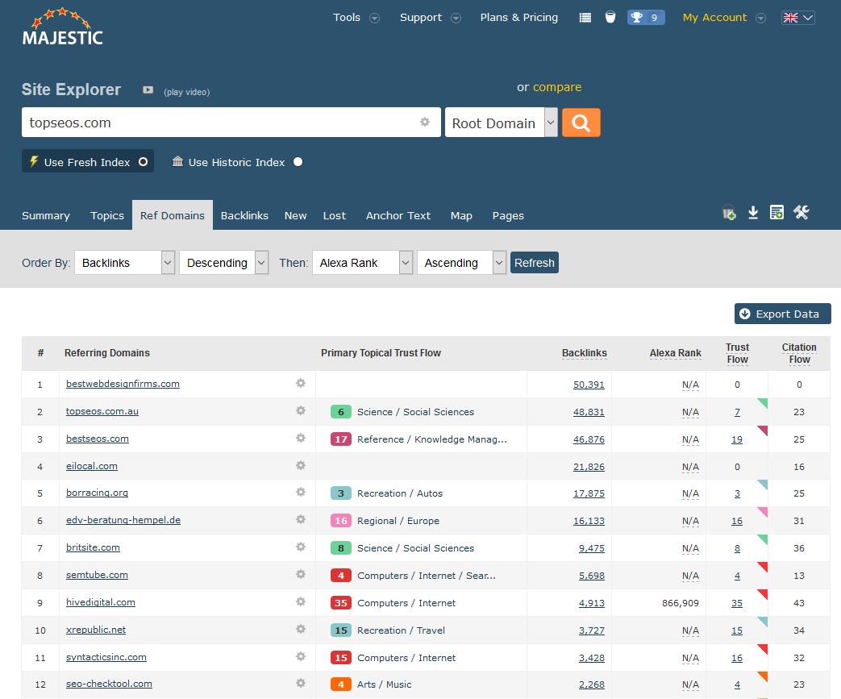Click the Citation Flow column header
The image size is (841, 699).
[799, 353]
